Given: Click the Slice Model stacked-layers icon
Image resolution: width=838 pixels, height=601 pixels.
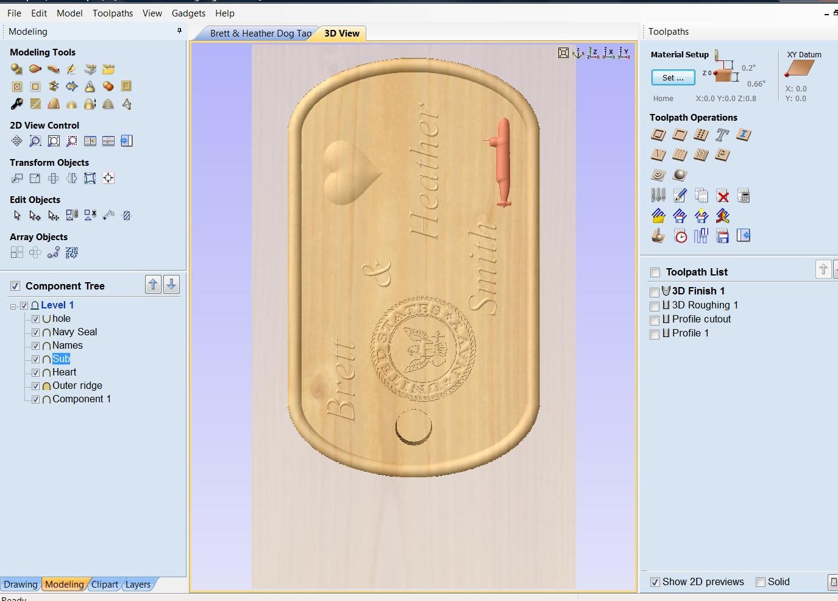Looking at the screenshot, I should coord(108,104).
